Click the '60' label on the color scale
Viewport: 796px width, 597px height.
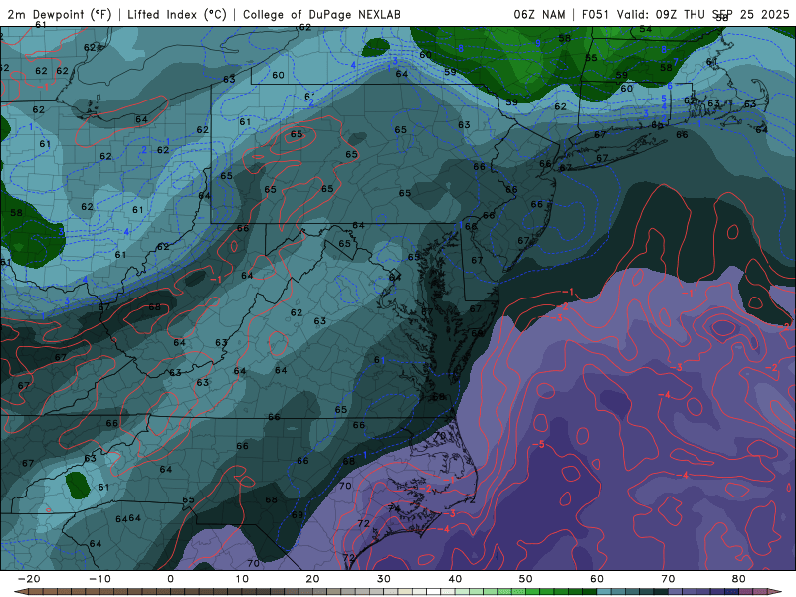pos(597,579)
